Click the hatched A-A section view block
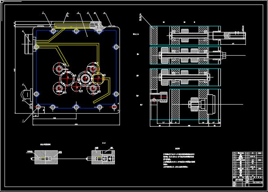Screen dimensions: 268x192 click(x=103, y=157)
